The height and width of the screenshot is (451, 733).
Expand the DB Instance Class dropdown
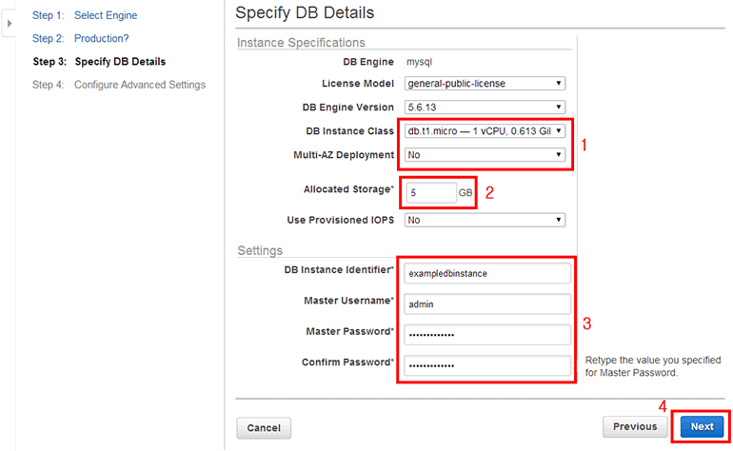(485, 131)
